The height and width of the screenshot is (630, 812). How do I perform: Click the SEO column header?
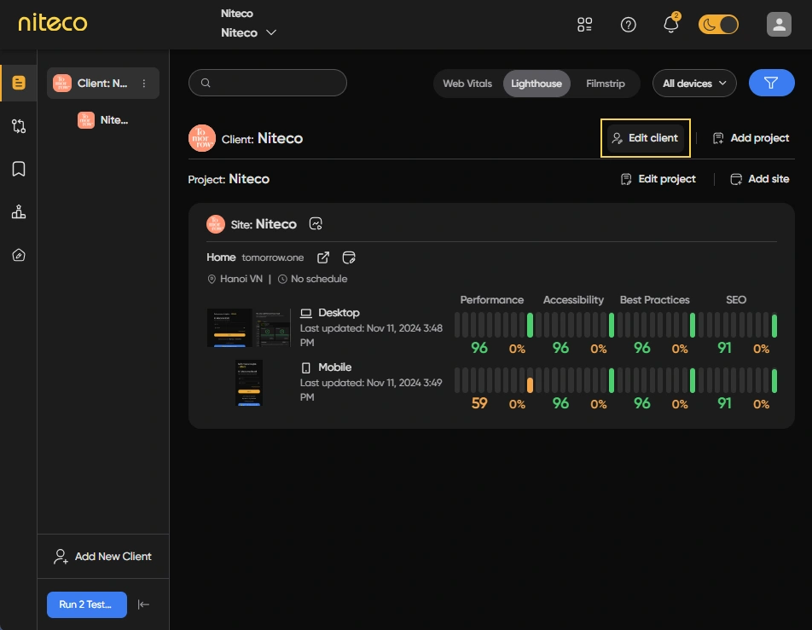[x=736, y=300]
